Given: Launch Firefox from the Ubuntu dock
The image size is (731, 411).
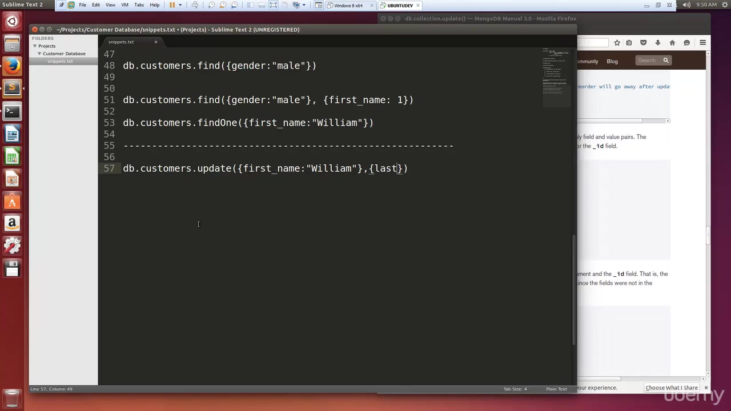Looking at the screenshot, I should click(x=12, y=66).
